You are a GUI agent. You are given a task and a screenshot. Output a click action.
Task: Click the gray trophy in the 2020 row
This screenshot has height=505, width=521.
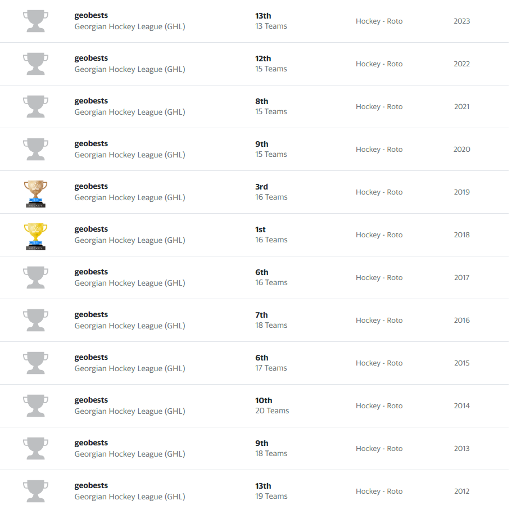click(x=35, y=150)
